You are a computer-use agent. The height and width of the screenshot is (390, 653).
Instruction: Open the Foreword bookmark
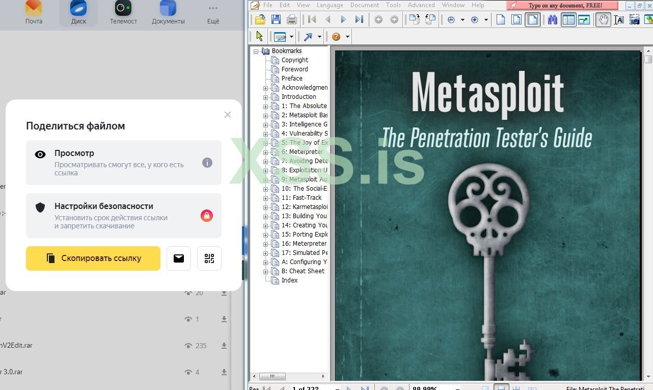[x=294, y=69]
